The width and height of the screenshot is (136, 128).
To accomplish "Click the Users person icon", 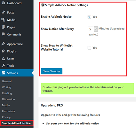I will [x=3, y=59].
